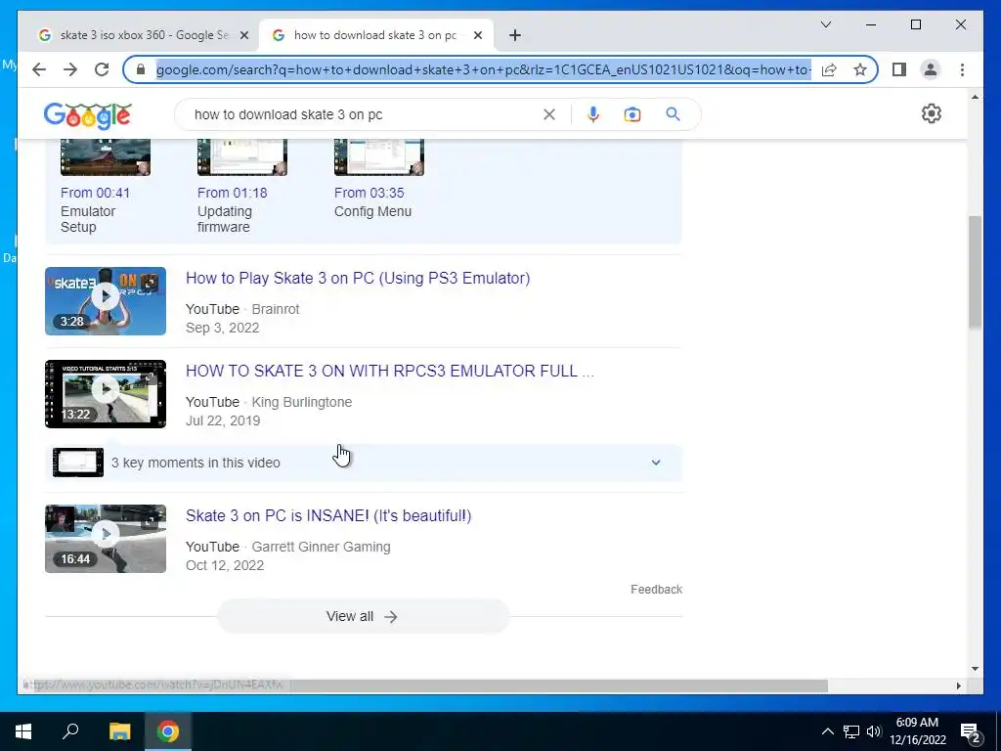The width and height of the screenshot is (1001, 751).
Task: Go back to the previous page
Action: point(39,69)
